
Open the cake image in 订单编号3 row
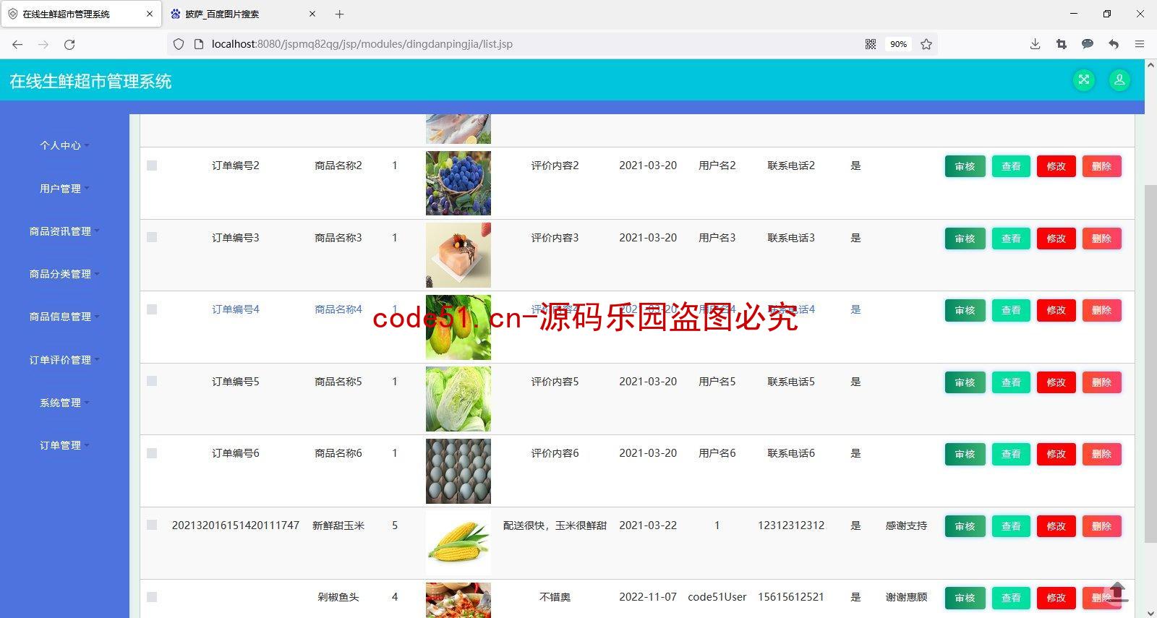(x=458, y=255)
